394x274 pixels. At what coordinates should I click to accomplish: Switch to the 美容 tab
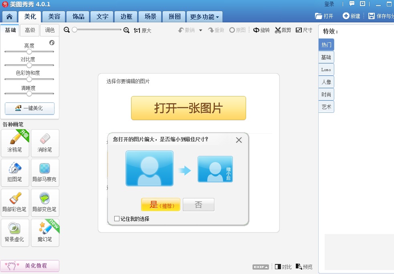point(54,17)
